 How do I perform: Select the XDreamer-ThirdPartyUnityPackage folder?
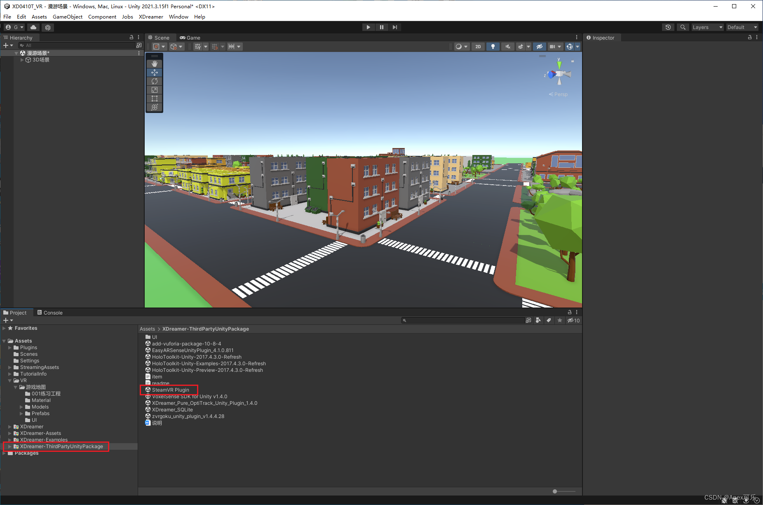(x=61, y=446)
